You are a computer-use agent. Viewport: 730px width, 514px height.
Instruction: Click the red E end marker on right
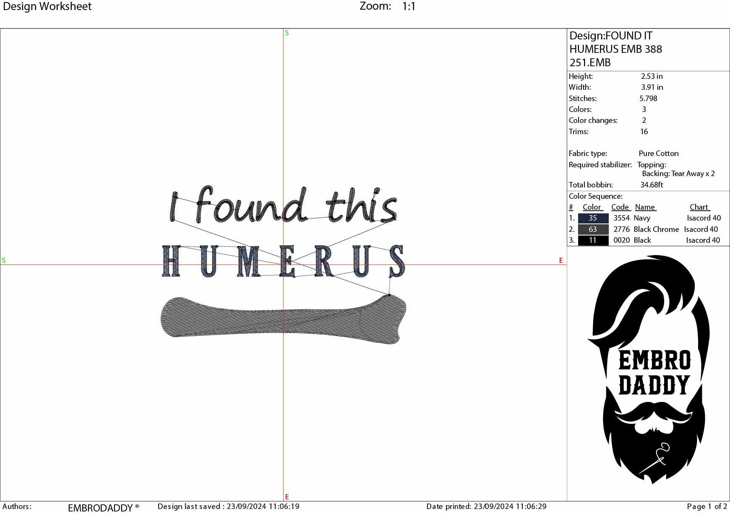coord(561,260)
